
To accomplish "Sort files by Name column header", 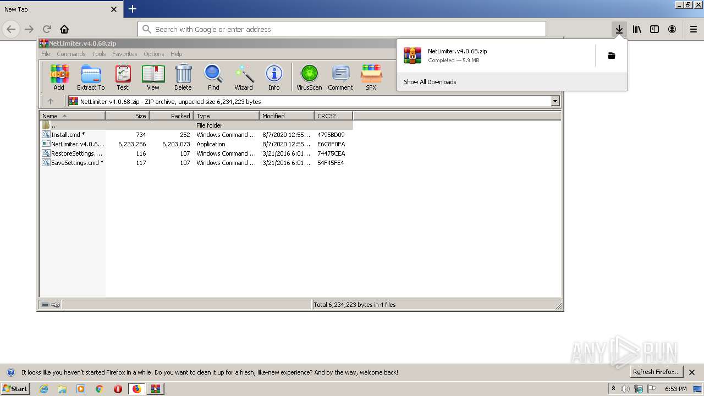I will [x=72, y=116].
